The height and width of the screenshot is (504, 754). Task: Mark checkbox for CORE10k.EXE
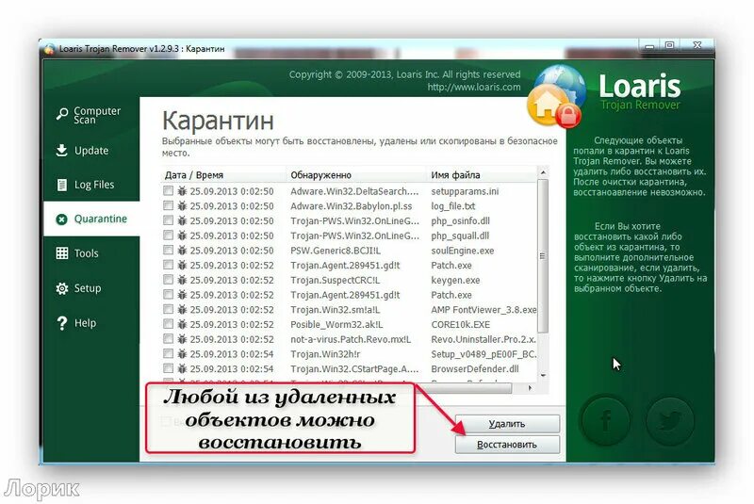(x=168, y=324)
